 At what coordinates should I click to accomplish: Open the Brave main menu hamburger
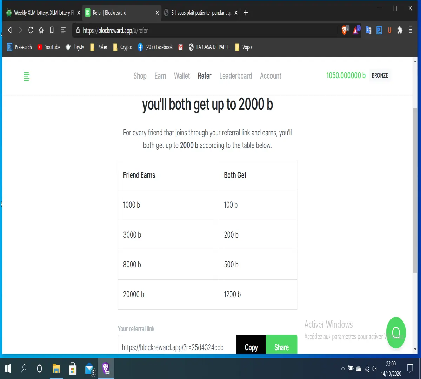point(410,31)
